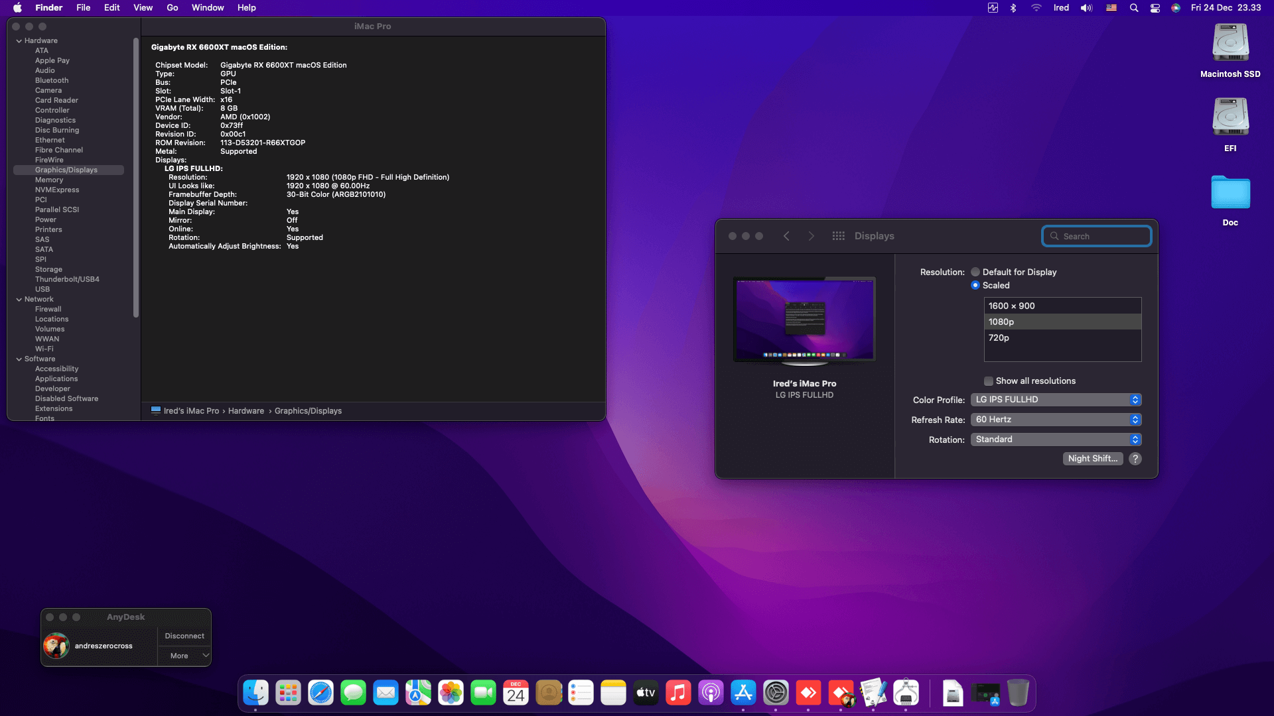Select Default for Display resolution option
Image resolution: width=1274 pixels, height=716 pixels.
[975, 272]
